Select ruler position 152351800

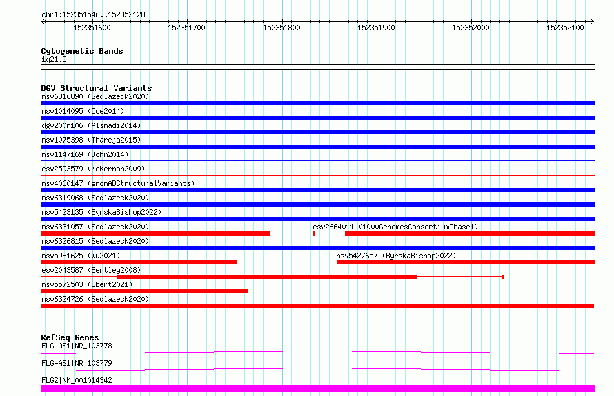click(281, 28)
